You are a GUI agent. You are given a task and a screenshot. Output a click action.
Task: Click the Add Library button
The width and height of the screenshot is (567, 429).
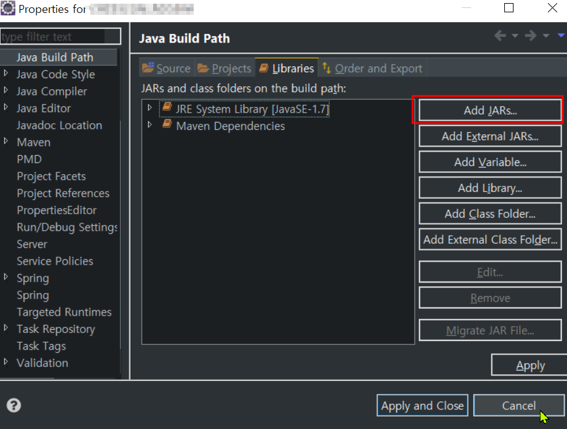pos(490,188)
